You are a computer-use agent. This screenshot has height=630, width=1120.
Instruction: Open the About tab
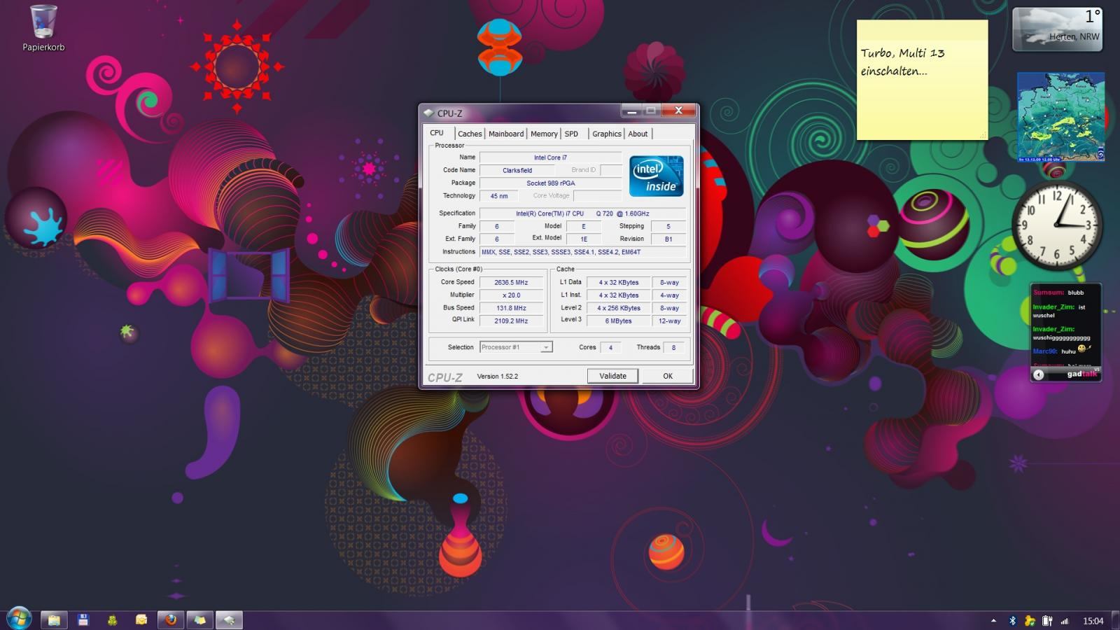point(638,134)
